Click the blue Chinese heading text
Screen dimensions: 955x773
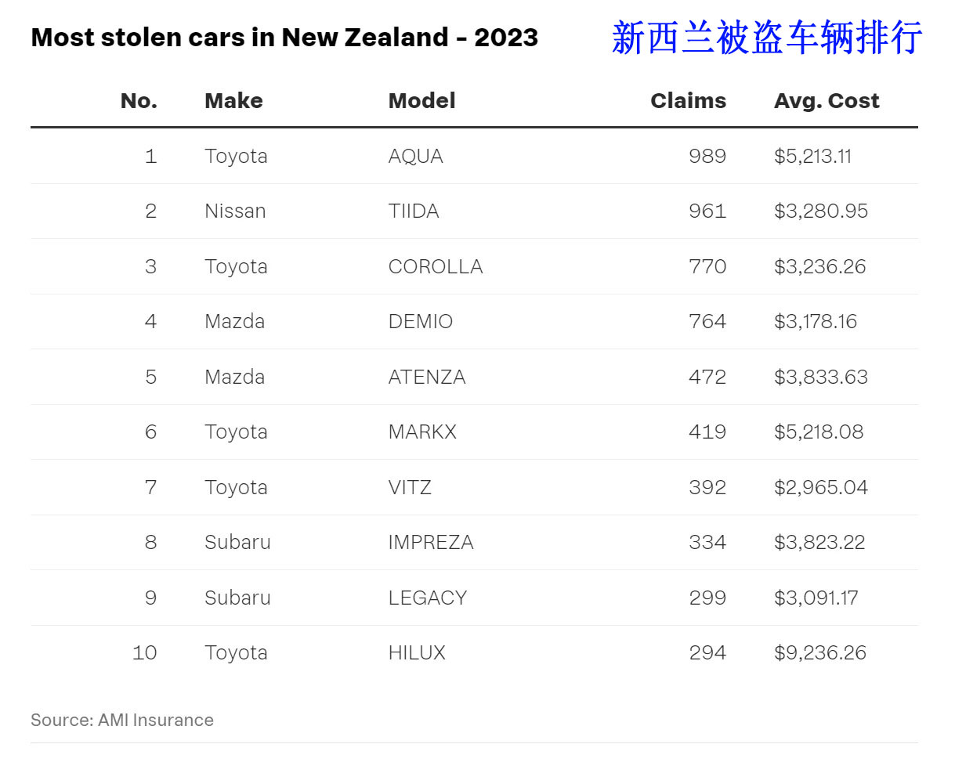tap(766, 38)
